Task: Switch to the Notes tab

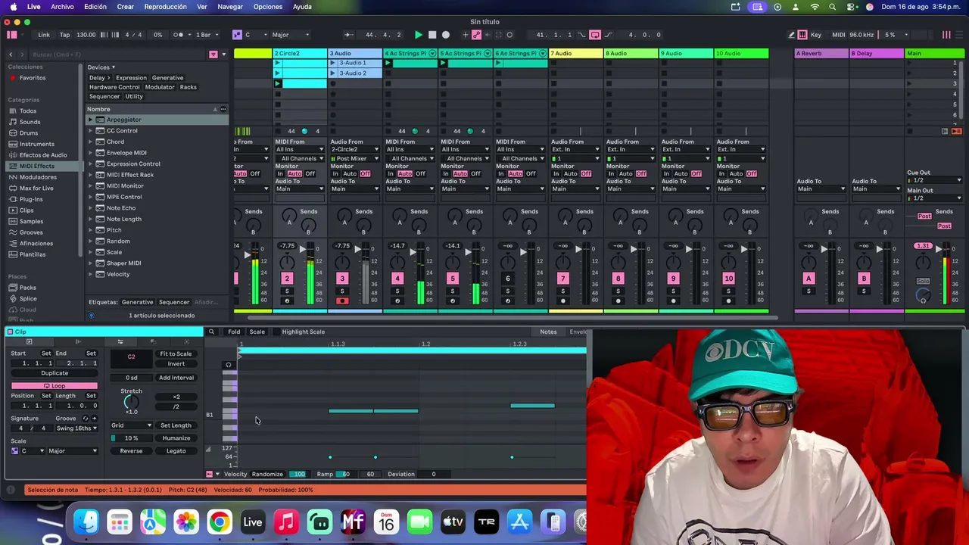Action: click(548, 332)
